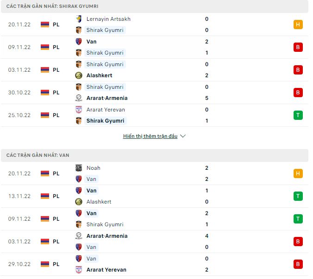
Task: Click the Noah club crest
Action: coord(79,168)
